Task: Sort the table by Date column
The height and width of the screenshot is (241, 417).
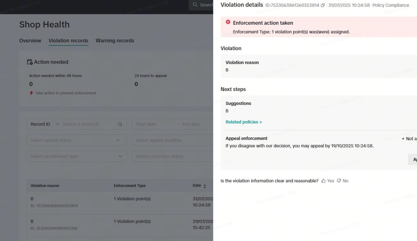Action: (x=205, y=186)
